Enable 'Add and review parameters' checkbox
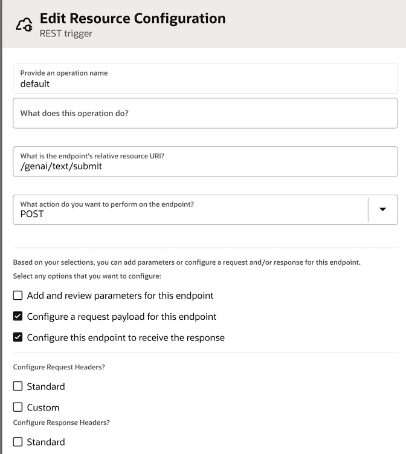This screenshot has height=454, width=406. [18, 296]
